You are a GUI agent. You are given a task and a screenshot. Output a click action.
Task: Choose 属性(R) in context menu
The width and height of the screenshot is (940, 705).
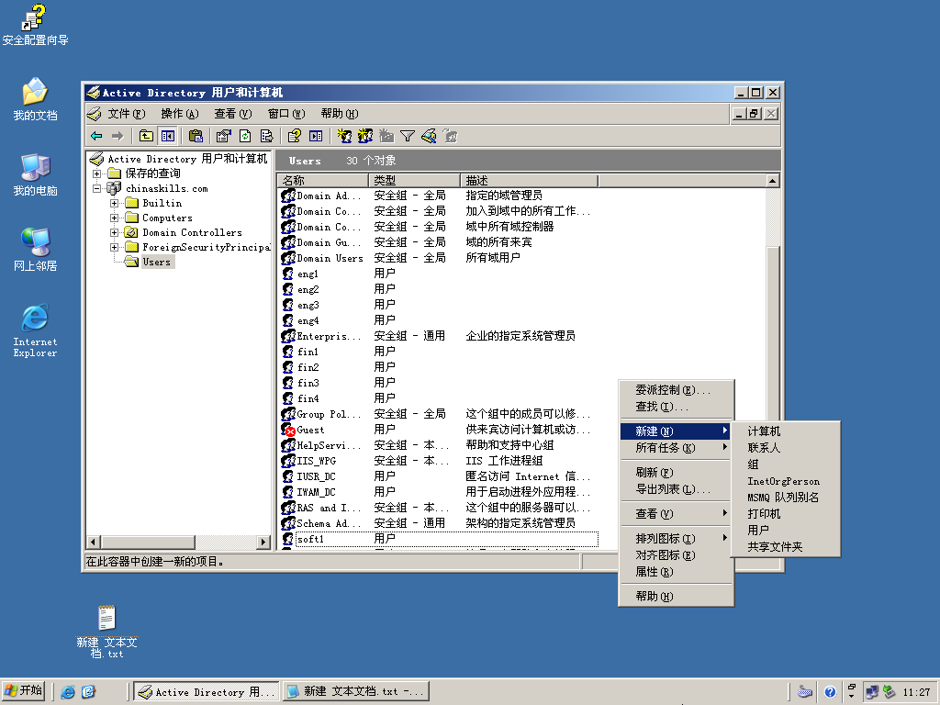(x=677, y=572)
